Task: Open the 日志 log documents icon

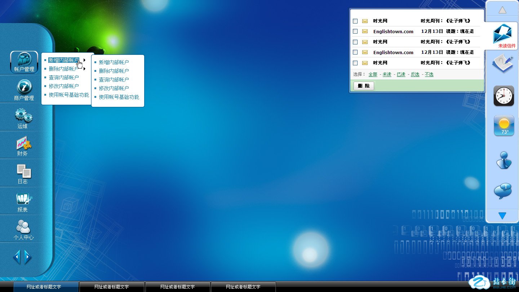Action: 23,173
